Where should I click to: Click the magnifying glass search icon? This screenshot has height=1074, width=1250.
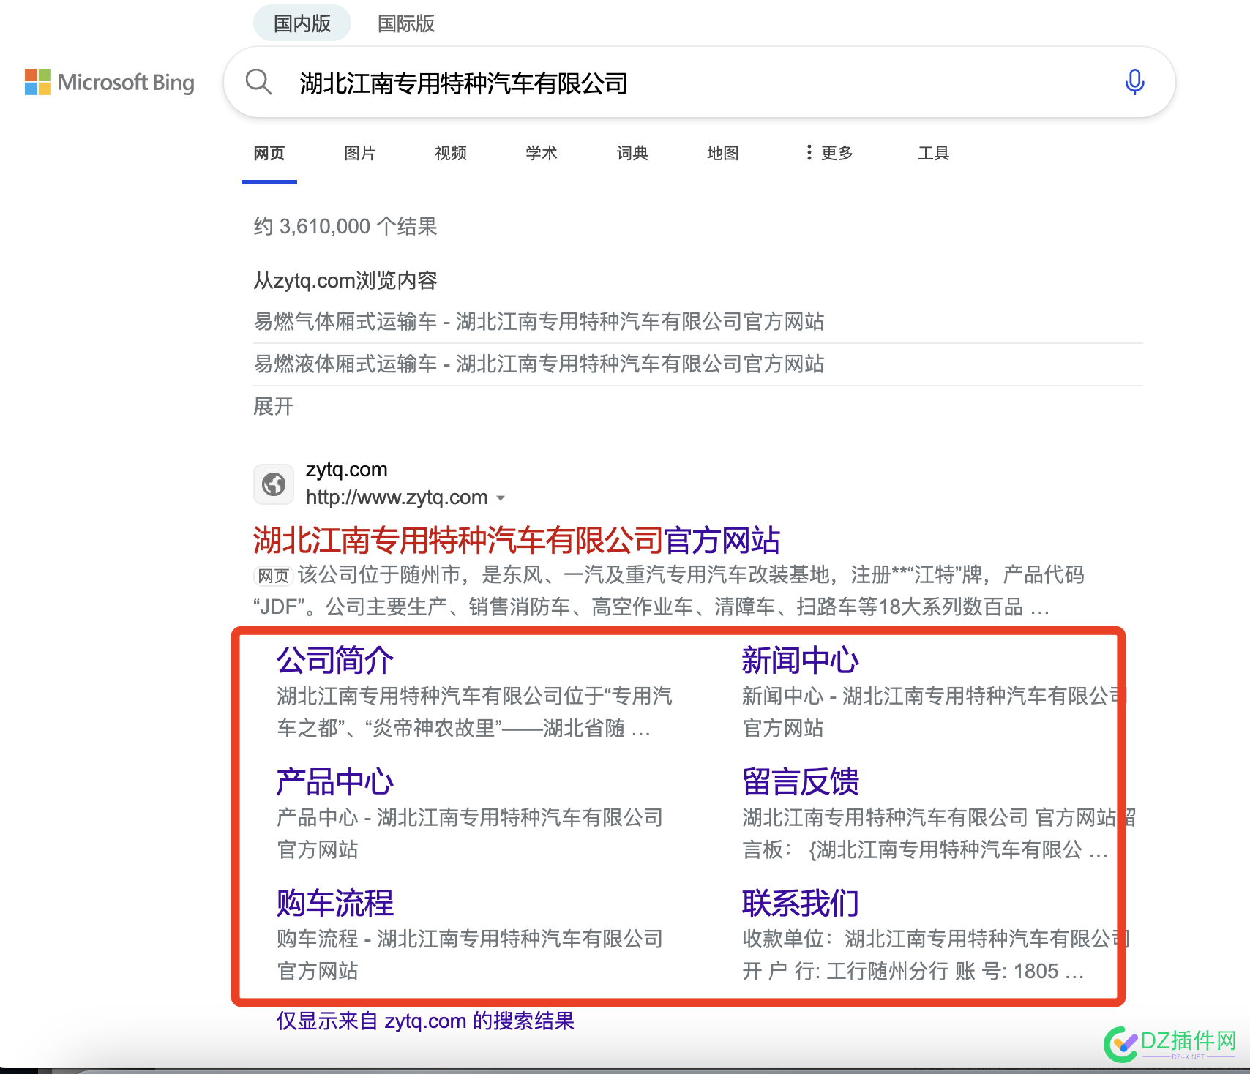(x=258, y=82)
